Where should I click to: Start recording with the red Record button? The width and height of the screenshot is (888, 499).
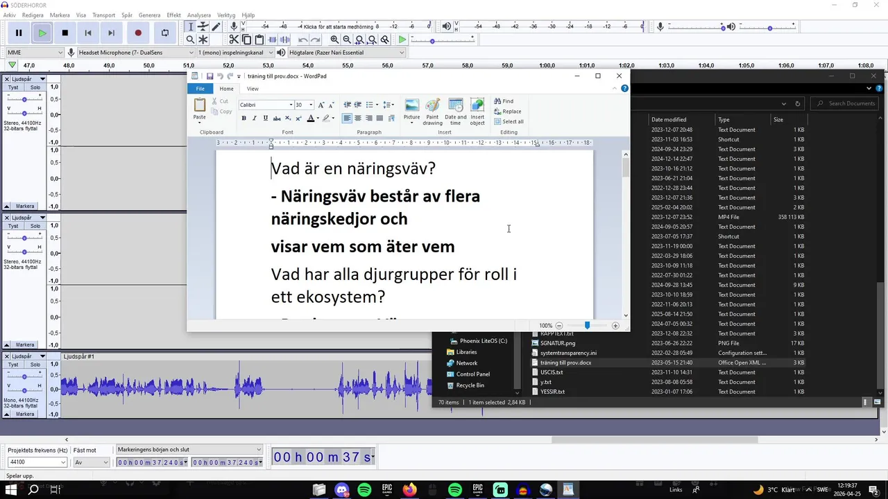[138, 33]
